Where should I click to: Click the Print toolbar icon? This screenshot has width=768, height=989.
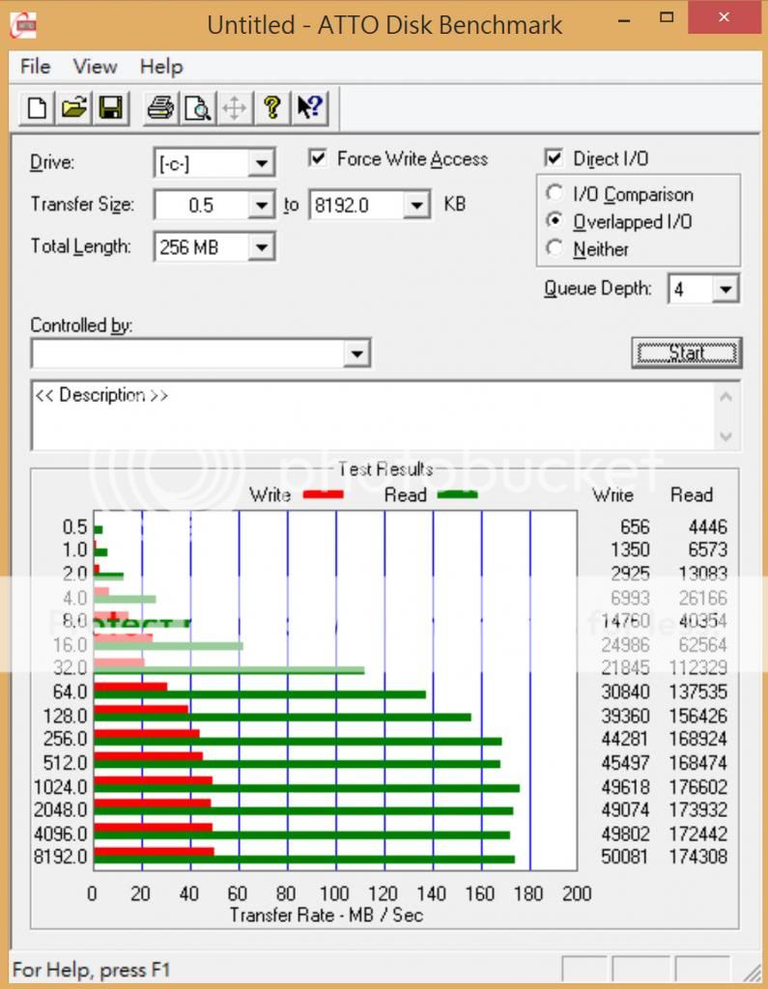tap(159, 108)
